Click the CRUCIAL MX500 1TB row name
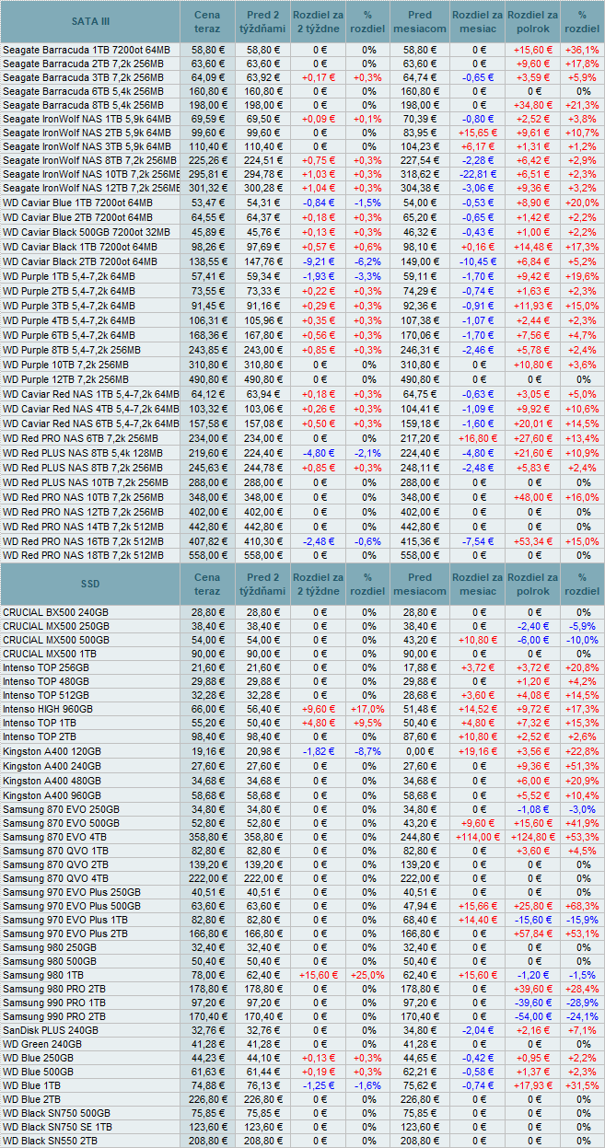The width and height of the screenshot is (605, 1148). click(50, 654)
